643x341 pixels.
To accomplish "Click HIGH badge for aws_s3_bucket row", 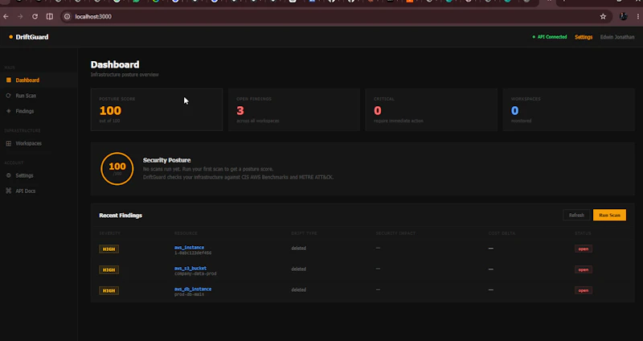I will pos(109,269).
